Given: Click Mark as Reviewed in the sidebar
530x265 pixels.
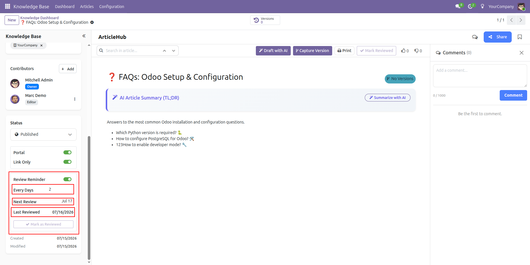Looking at the screenshot, I should click(x=43, y=224).
